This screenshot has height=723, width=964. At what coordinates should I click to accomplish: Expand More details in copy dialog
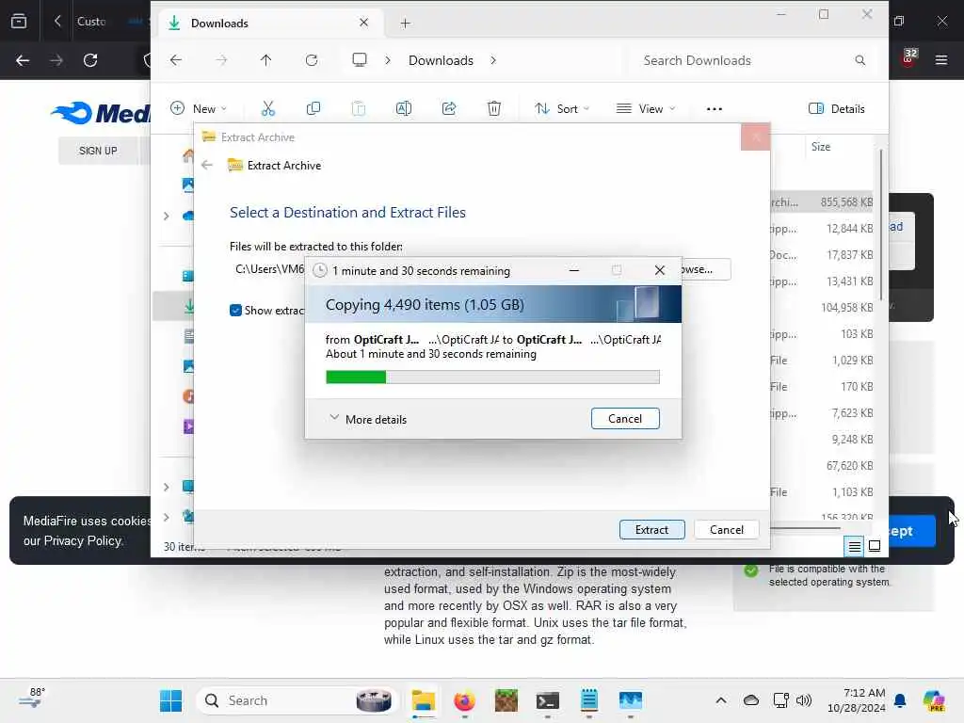click(x=368, y=419)
